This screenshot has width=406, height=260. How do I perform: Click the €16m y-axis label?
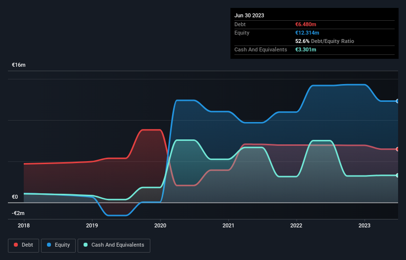[19, 65]
